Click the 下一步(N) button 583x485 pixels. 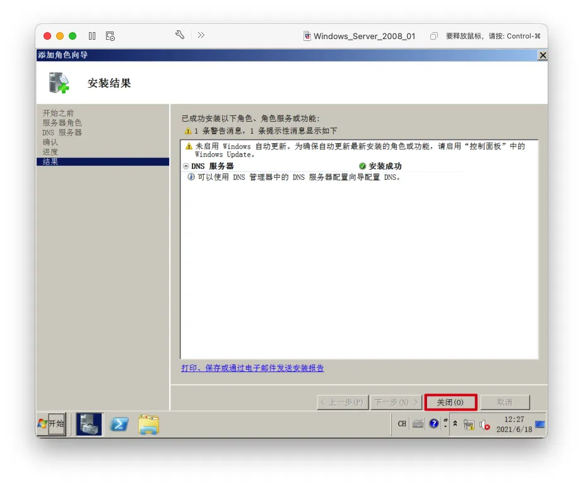click(x=396, y=402)
